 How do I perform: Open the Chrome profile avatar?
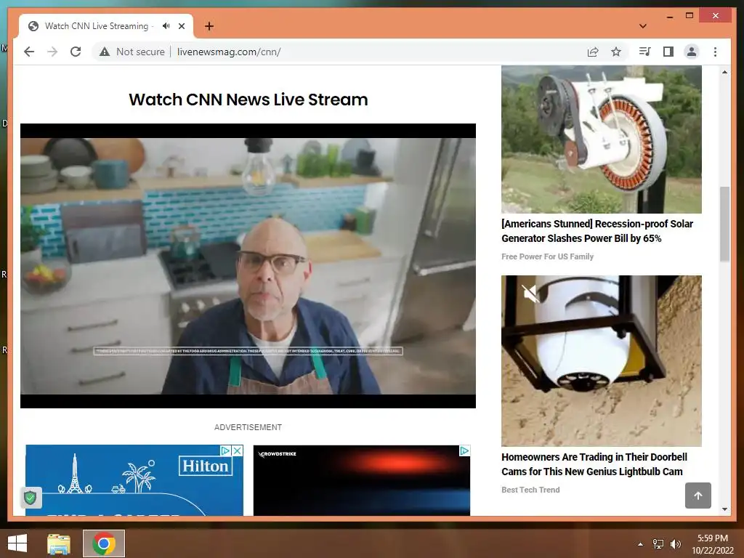[x=692, y=52]
